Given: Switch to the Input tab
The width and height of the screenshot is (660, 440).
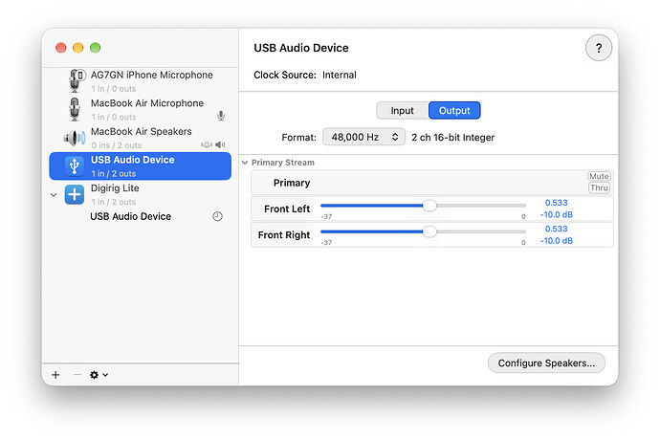Looking at the screenshot, I should click(403, 110).
